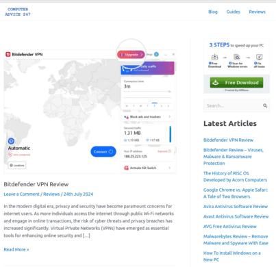
Task: Open Avast Antivirus Software Review link
Action: (x=236, y=216)
